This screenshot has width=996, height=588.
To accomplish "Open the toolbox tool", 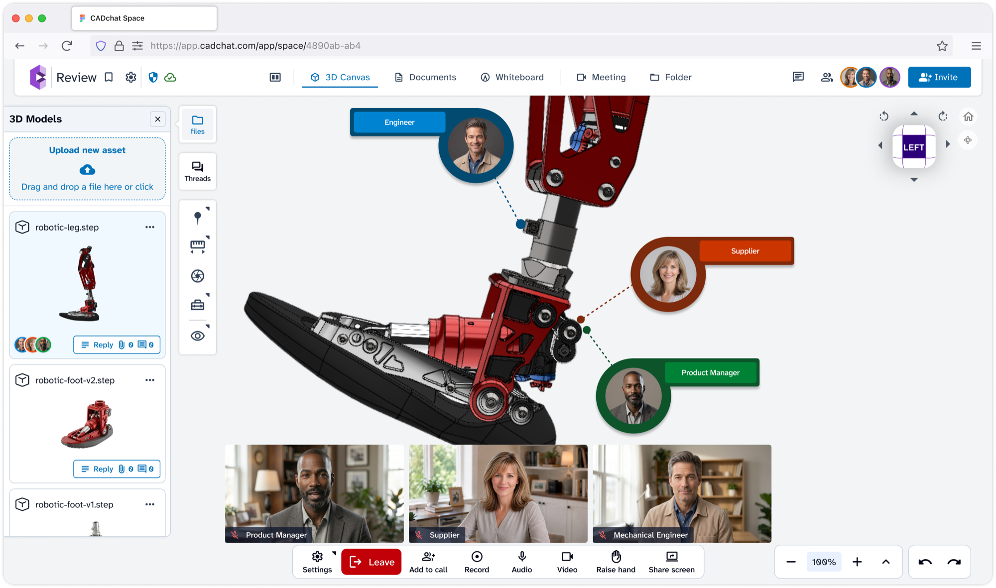I will tap(198, 305).
